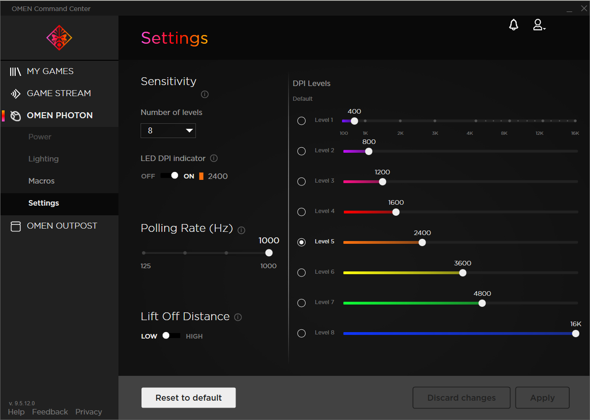
Task: Select Level 6 as default DPI
Action: click(301, 272)
